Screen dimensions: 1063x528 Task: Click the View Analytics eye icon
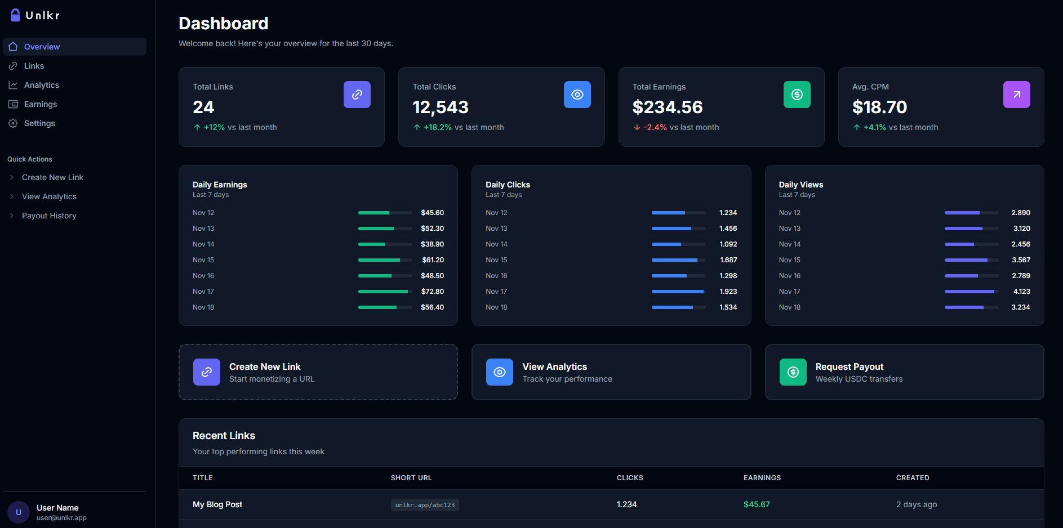click(x=499, y=372)
